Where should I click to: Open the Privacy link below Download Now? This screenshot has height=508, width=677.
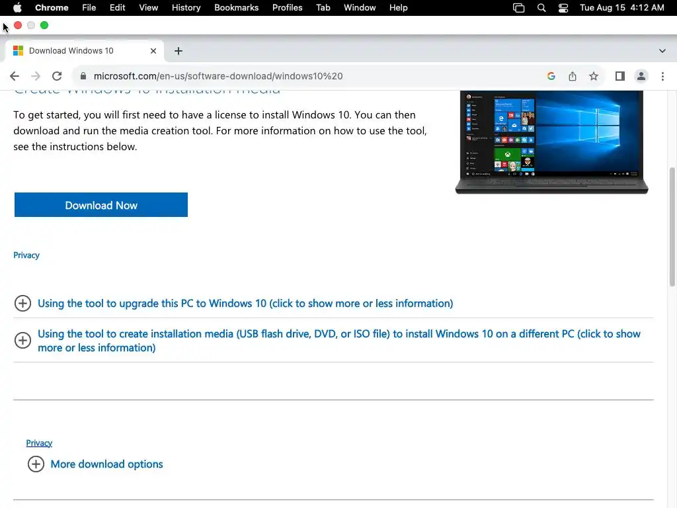point(26,255)
